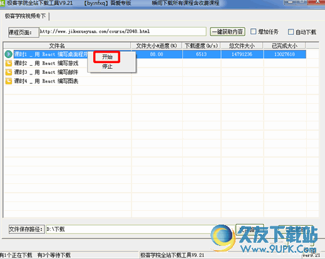The width and height of the screenshot is (325, 259).
Task: Click the 已完成大小 column header
Action: click(284, 46)
